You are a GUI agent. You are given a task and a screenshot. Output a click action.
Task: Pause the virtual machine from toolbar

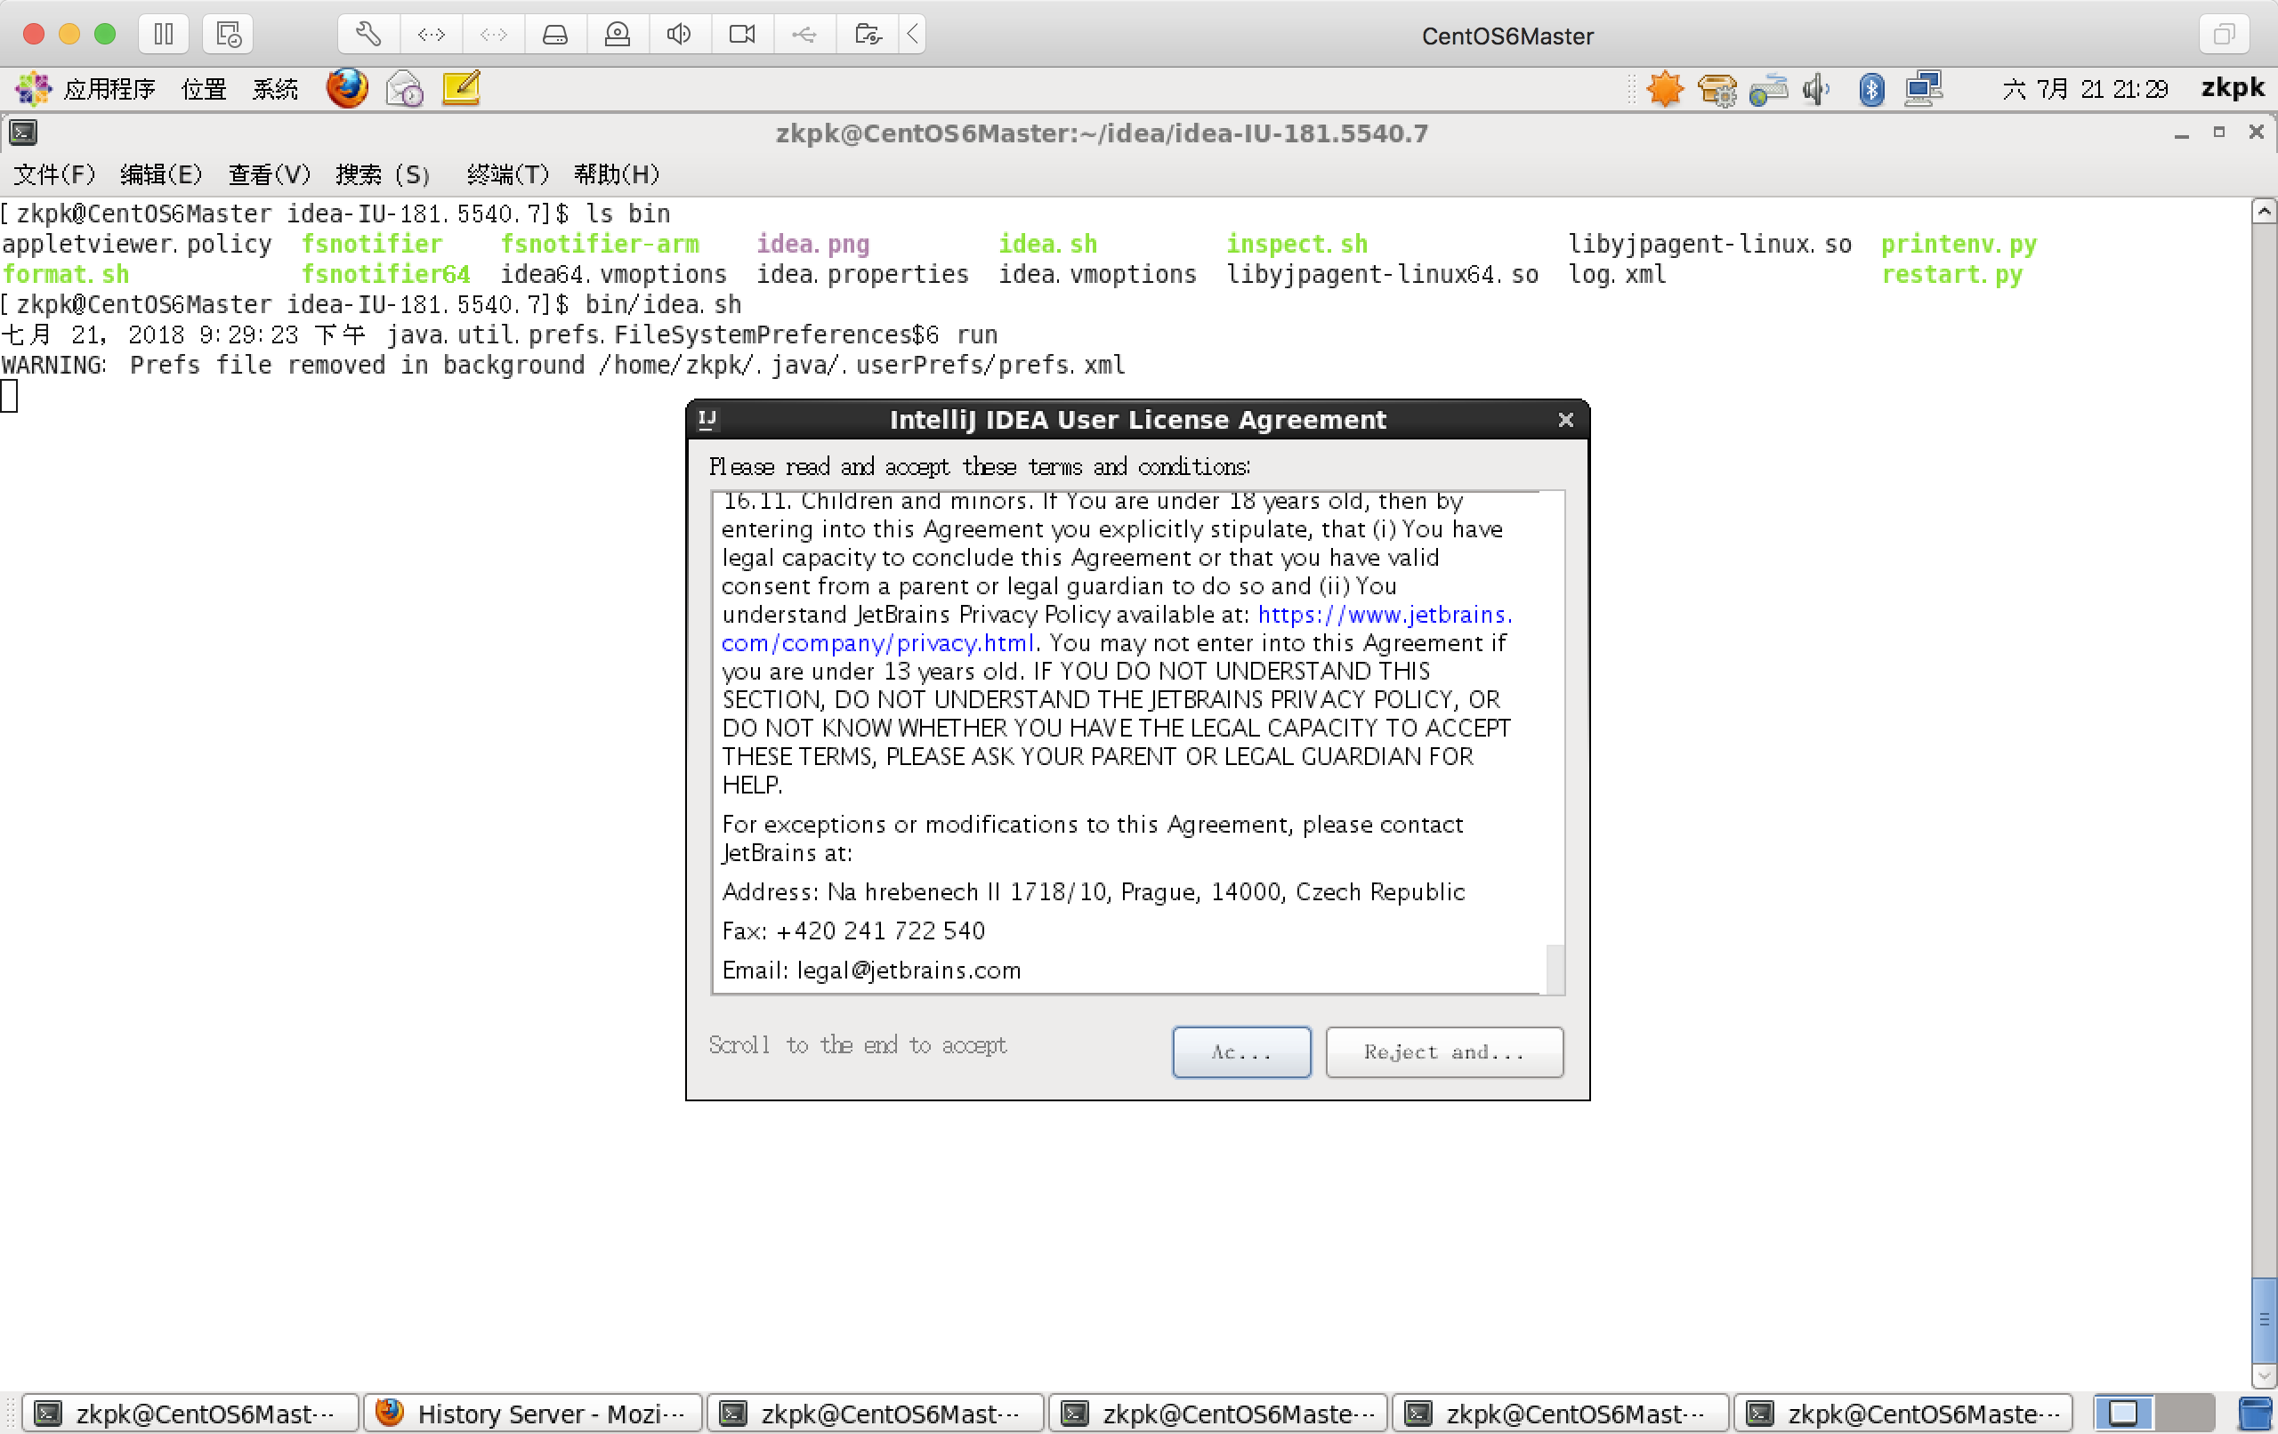tap(164, 35)
